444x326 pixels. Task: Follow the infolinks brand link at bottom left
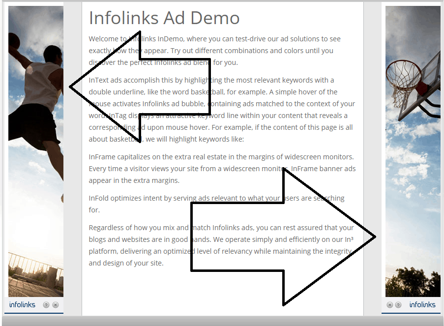tap(22, 304)
